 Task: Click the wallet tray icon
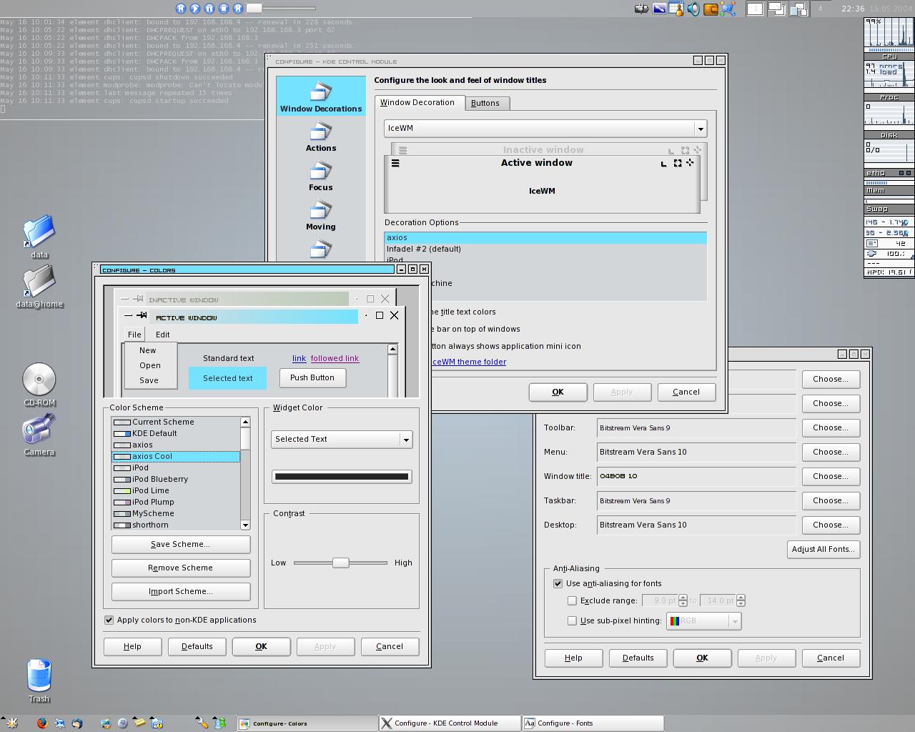click(x=711, y=9)
